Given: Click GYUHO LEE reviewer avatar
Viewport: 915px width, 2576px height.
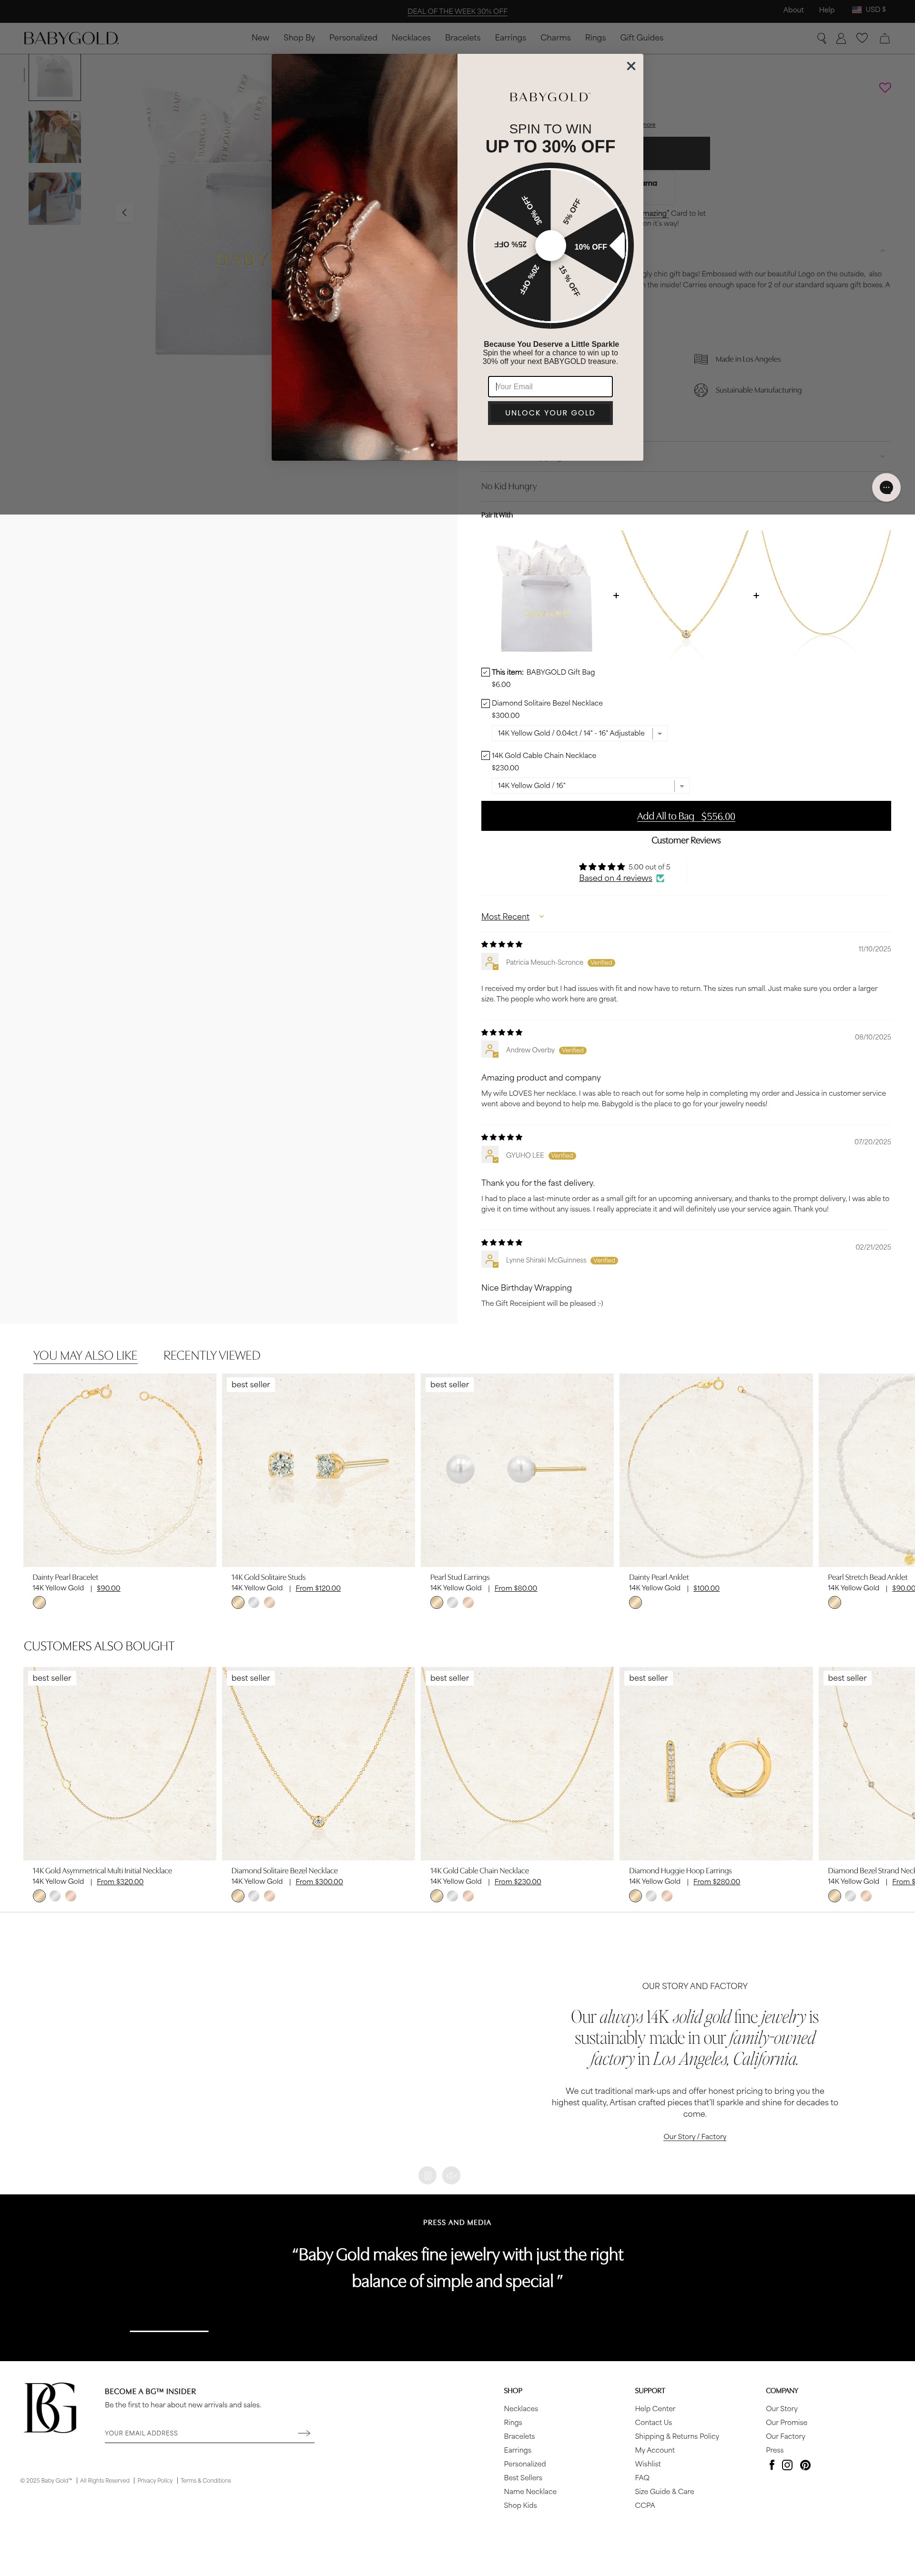Looking at the screenshot, I should [490, 1155].
